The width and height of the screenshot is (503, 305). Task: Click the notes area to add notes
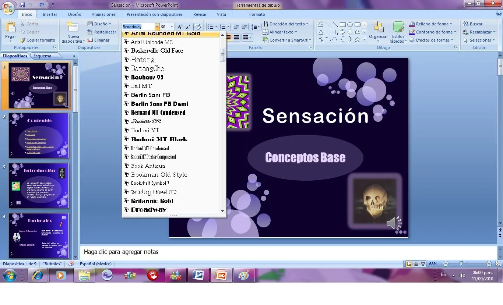(x=288, y=252)
